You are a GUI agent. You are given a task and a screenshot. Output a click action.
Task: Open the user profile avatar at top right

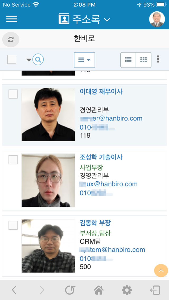coord(157,19)
